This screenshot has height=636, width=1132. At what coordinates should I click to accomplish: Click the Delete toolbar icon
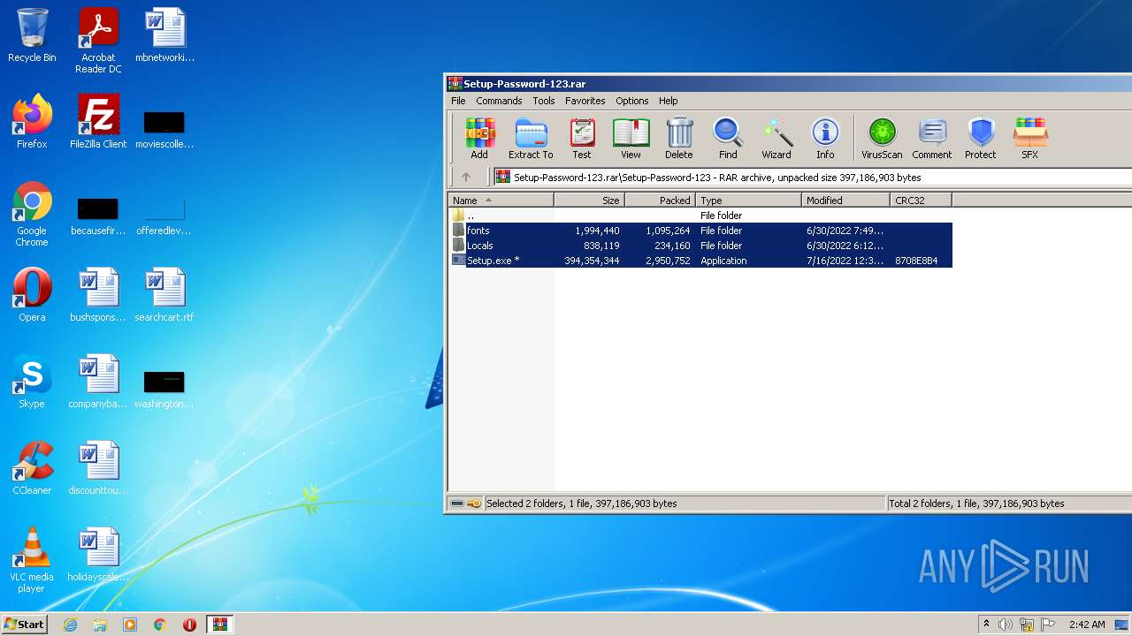point(679,139)
